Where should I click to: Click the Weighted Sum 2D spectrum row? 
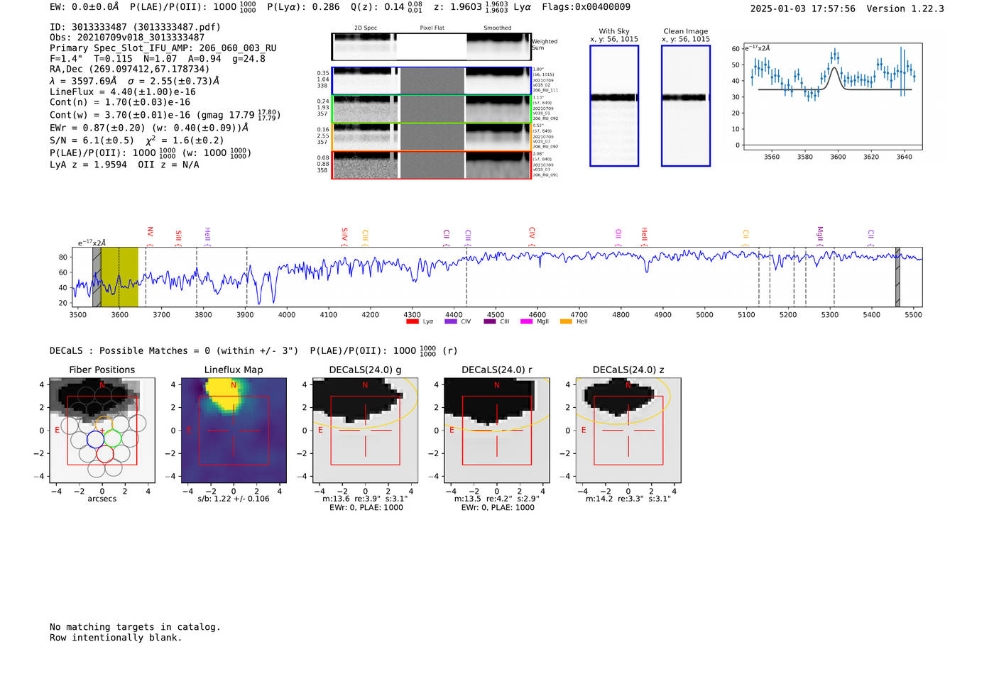click(431, 47)
